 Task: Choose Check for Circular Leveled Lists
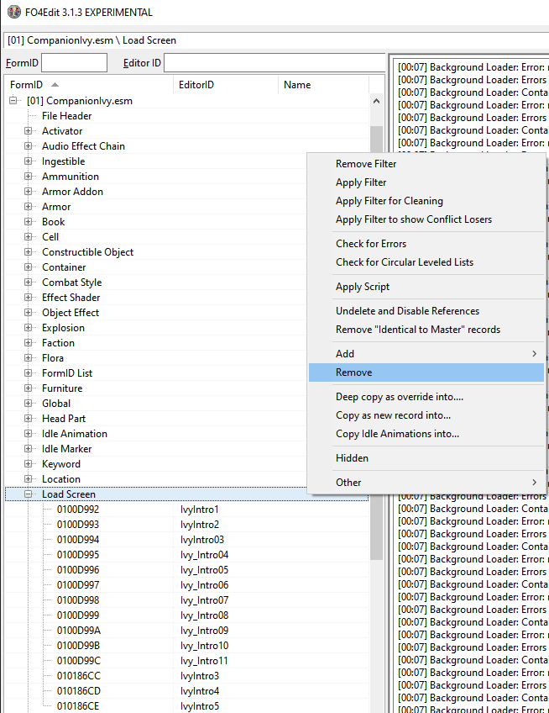click(x=426, y=262)
